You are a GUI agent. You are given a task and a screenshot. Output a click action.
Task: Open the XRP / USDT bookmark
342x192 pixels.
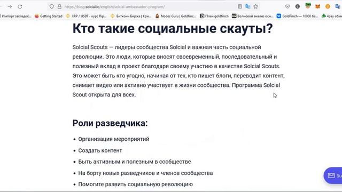pyautogui.click(x=86, y=16)
